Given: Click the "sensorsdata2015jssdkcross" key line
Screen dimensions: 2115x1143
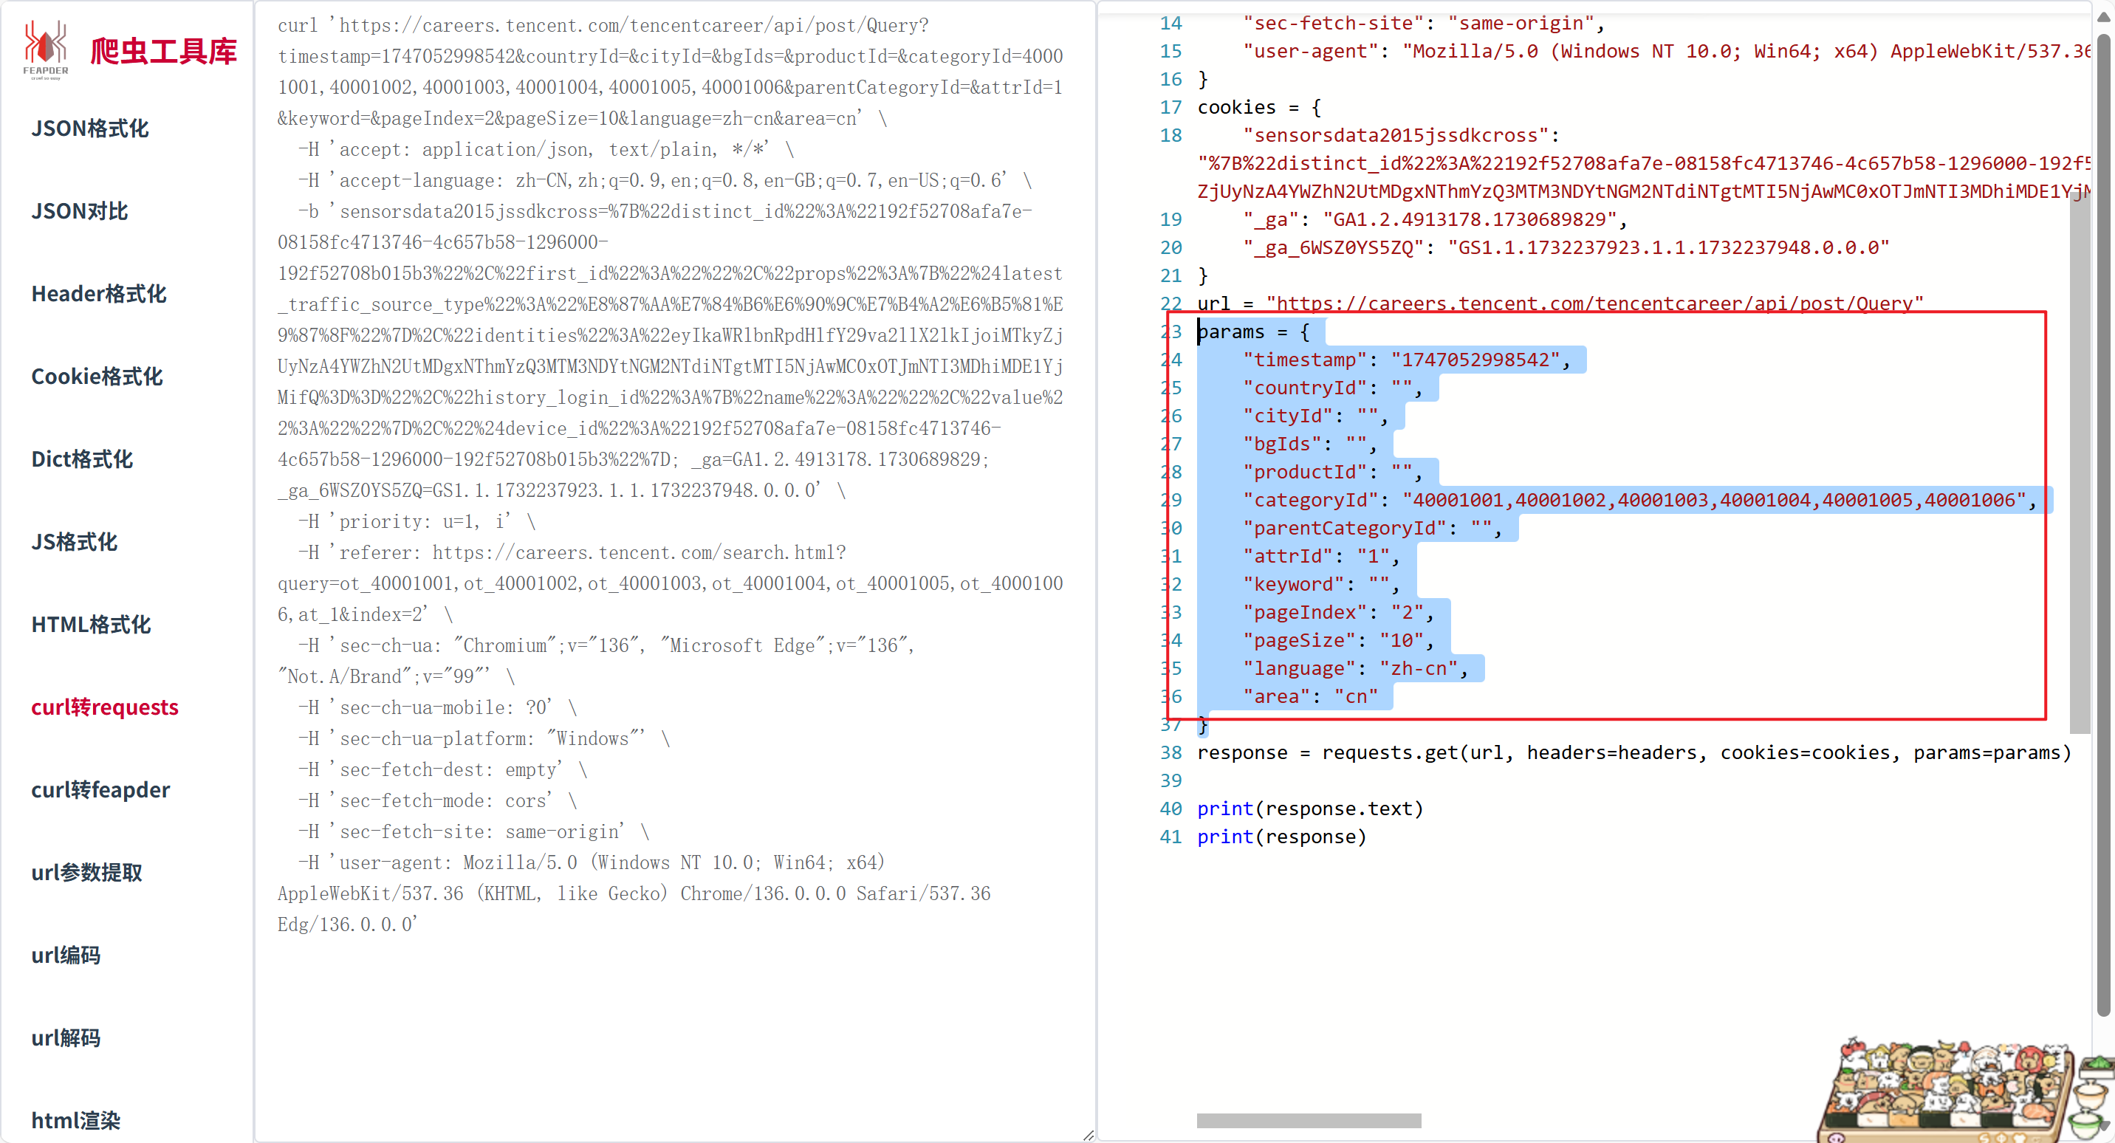Looking at the screenshot, I should click(x=1400, y=135).
